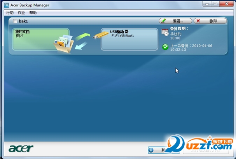Viewport: 236px width, 159px height.
Task: Click the 上一次备份 date text
Action: 191,47
